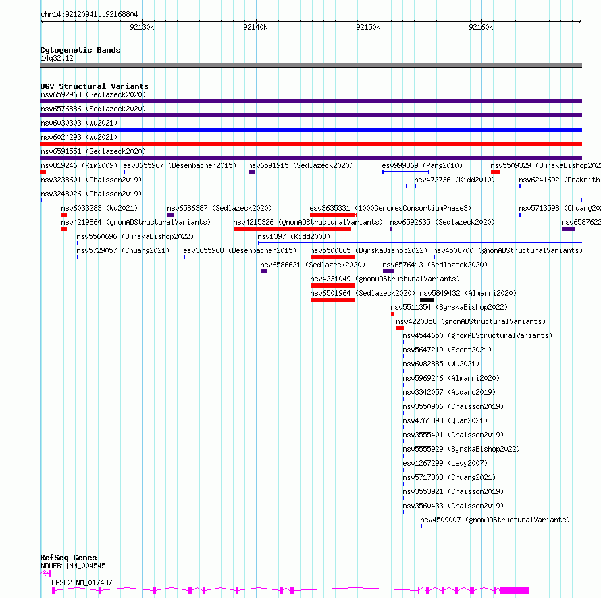Open esv3655968 (Besenbacher2015) label
Viewport: 601px width, 598px height.
click(x=240, y=250)
